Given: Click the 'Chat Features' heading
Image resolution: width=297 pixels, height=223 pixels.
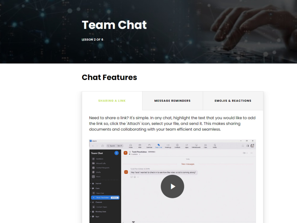Looking at the screenshot, I should click(109, 77).
